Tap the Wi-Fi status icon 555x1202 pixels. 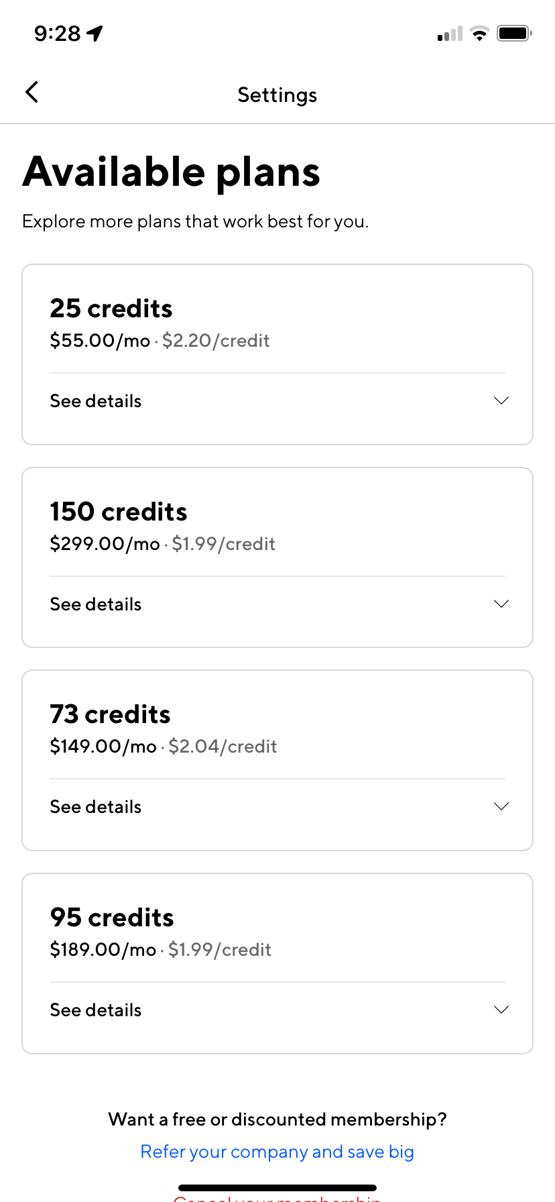click(479, 34)
